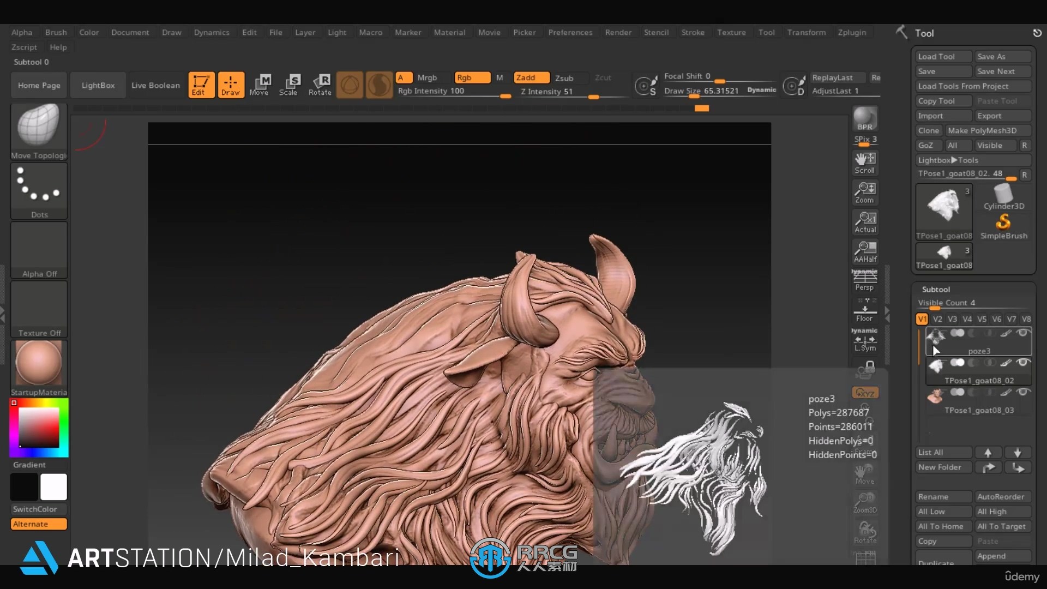
Task: Select the Rotate transform tool
Action: (x=320, y=85)
